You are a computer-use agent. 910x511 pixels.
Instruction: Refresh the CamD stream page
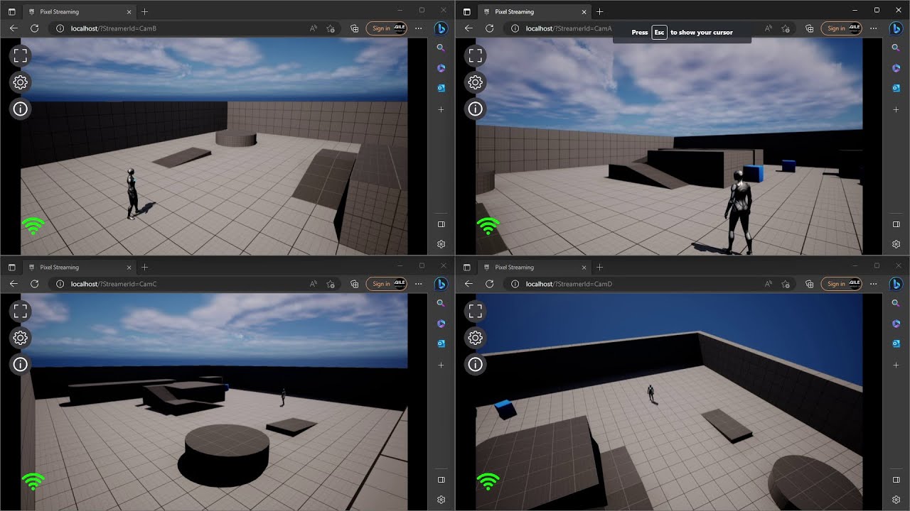coord(489,284)
